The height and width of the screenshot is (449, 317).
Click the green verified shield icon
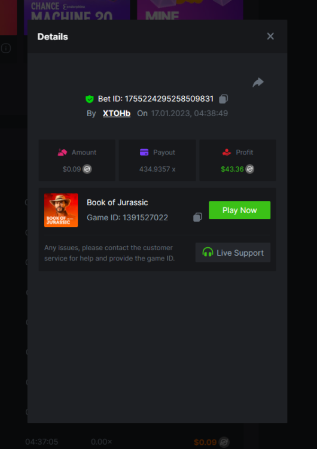(90, 99)
